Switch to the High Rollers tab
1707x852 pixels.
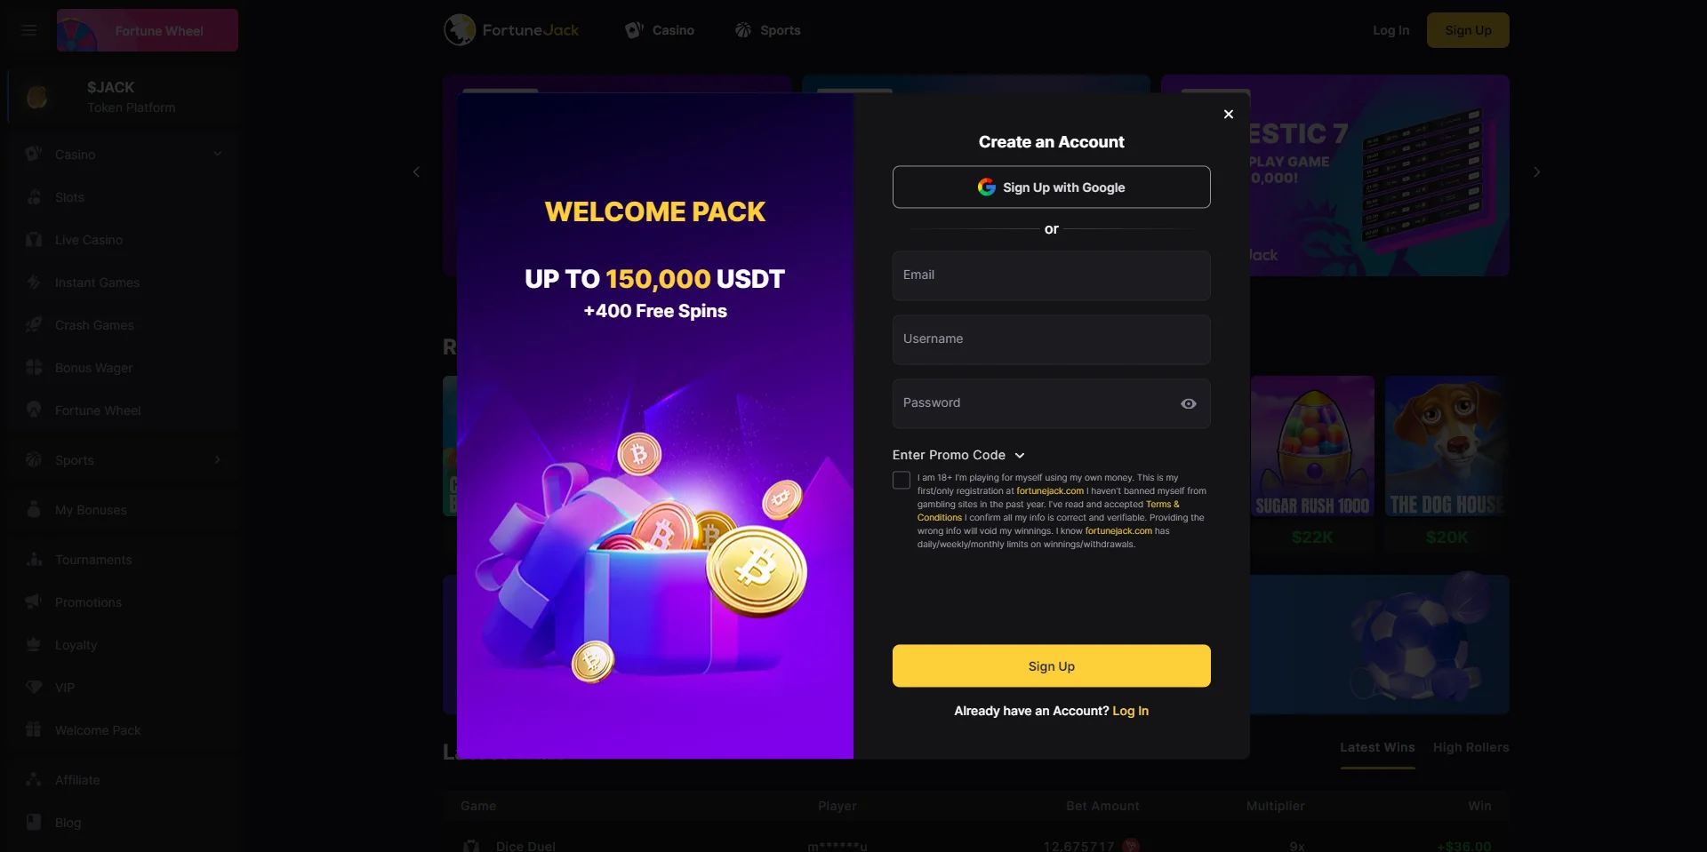click(1471, 747)
